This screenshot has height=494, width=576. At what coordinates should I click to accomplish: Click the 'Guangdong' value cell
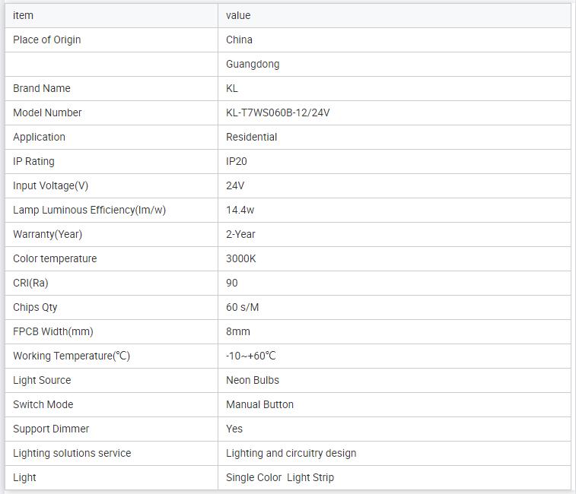pyautogui.click(x=253, y=64)
